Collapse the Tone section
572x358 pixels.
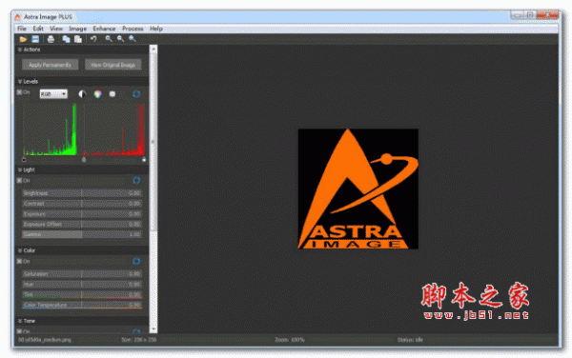20,321
